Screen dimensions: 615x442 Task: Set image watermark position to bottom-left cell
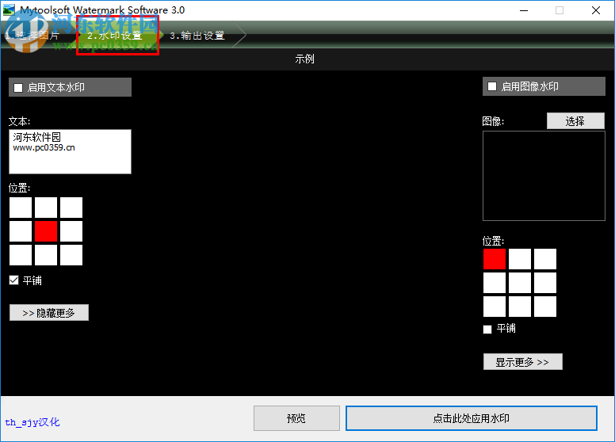pos(495,307)
